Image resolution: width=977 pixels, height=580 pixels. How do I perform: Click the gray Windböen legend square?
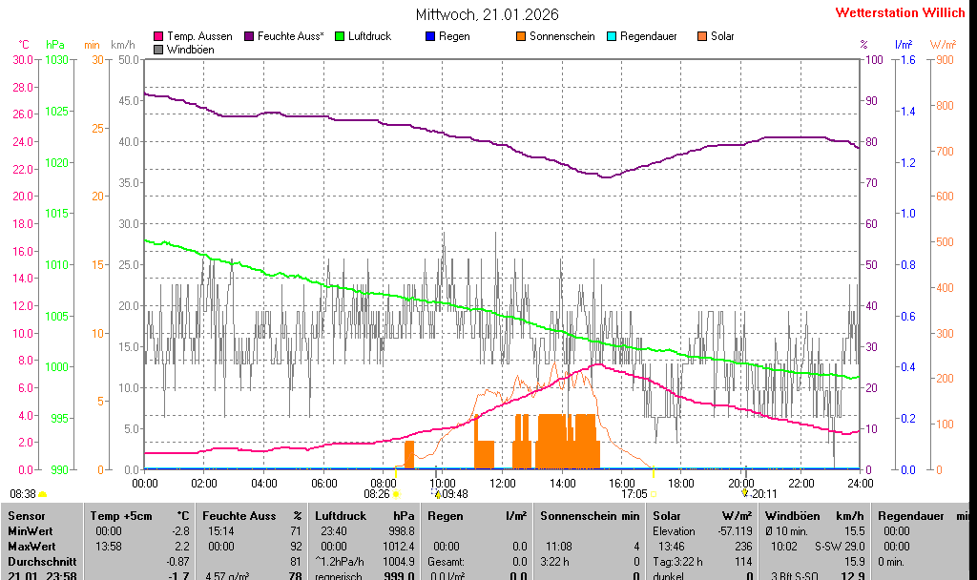tap(158, 50)
